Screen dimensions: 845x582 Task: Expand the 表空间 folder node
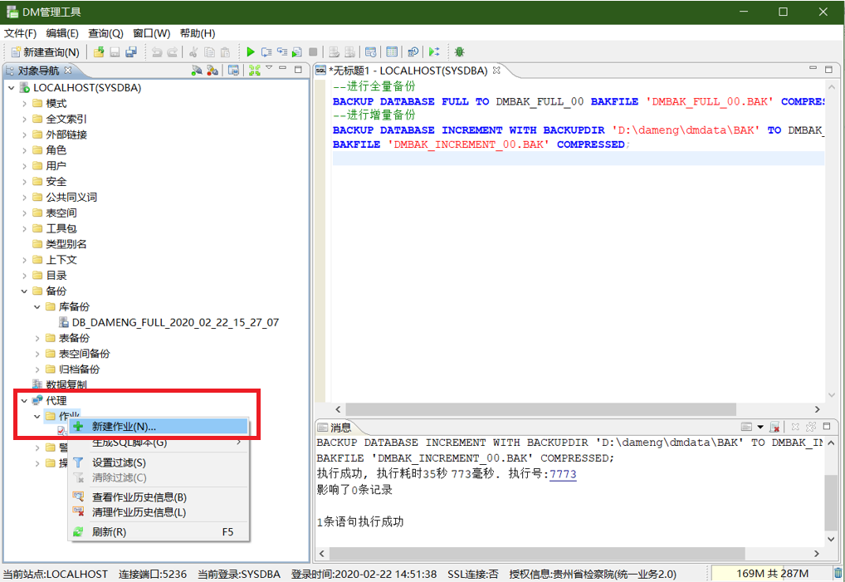click(x=24, y=213)
